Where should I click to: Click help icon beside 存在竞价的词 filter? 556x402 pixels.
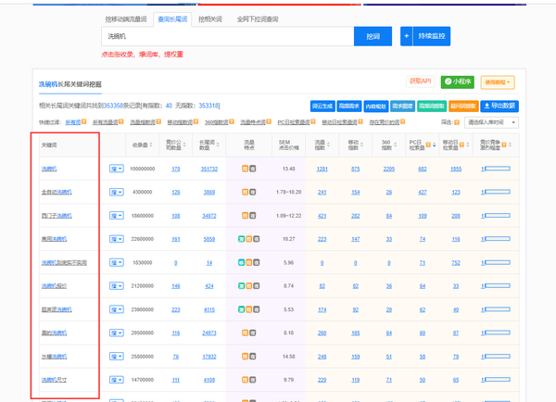(x=403, y=121)
